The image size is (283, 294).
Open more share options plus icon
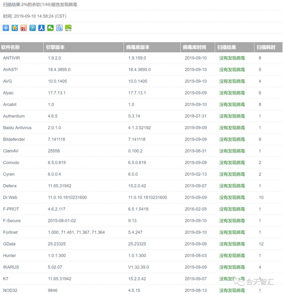pos(6,28)
